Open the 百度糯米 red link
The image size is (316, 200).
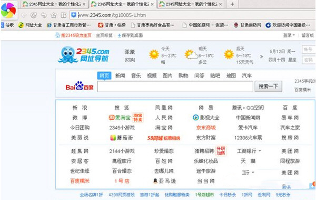point(80,181)
